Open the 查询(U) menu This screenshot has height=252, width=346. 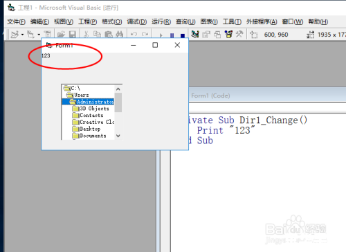185,21
